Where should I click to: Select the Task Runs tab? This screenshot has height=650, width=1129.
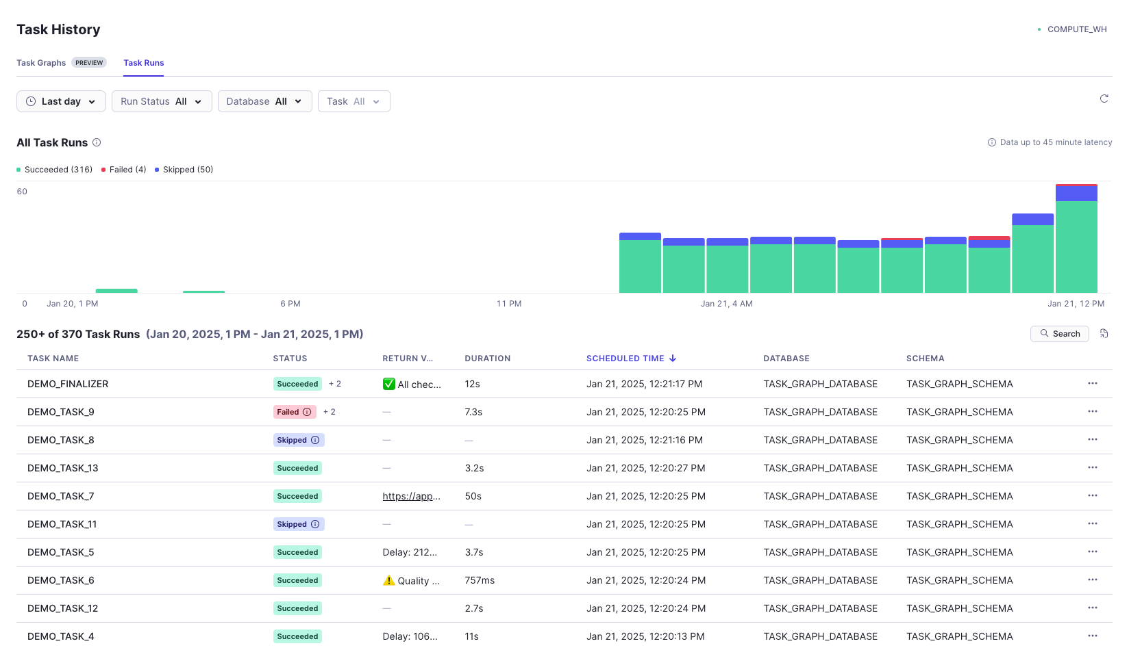coord(144,63)
